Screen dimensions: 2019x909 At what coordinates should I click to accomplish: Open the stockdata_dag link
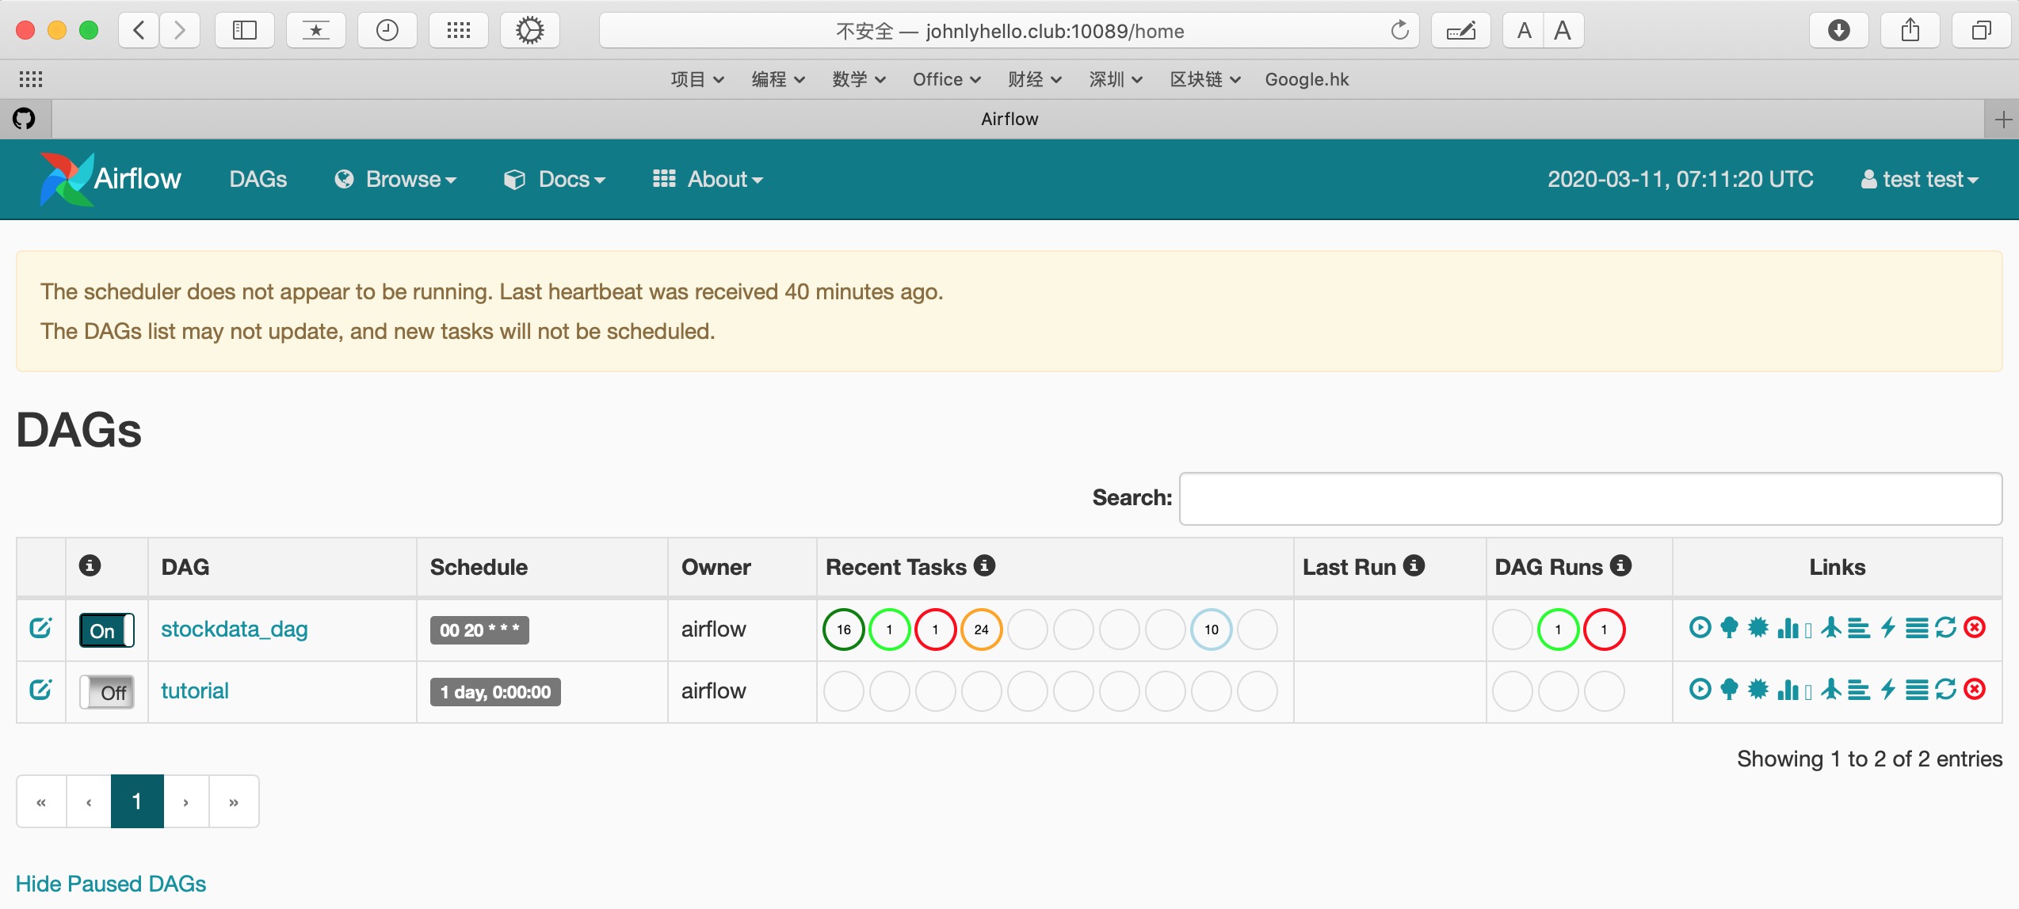234,629
